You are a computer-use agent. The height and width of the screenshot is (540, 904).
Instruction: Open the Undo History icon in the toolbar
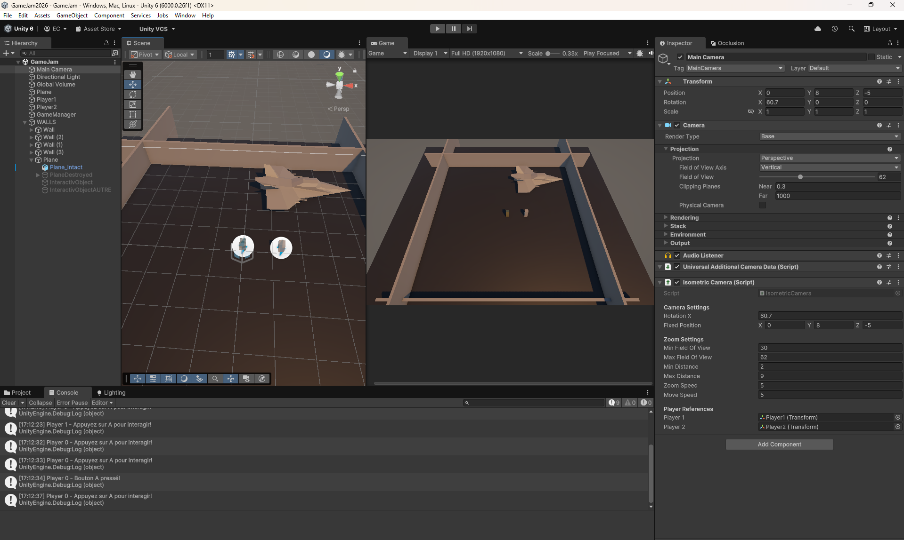click(x=834, y=29)
